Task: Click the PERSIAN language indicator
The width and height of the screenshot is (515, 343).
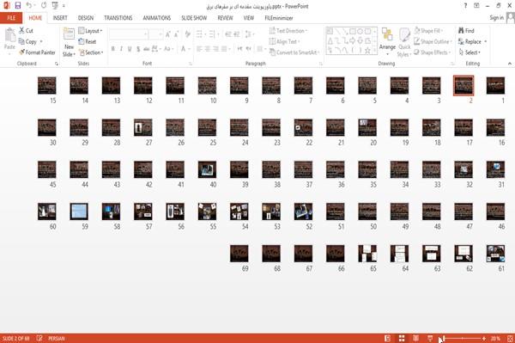Action: [x=57, y=339]
